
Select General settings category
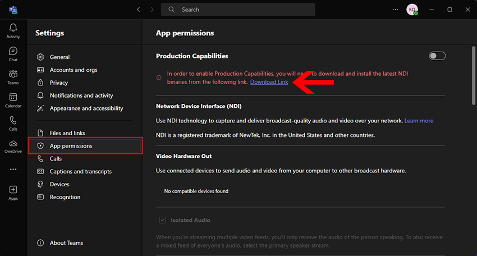(x=59, y=57)
